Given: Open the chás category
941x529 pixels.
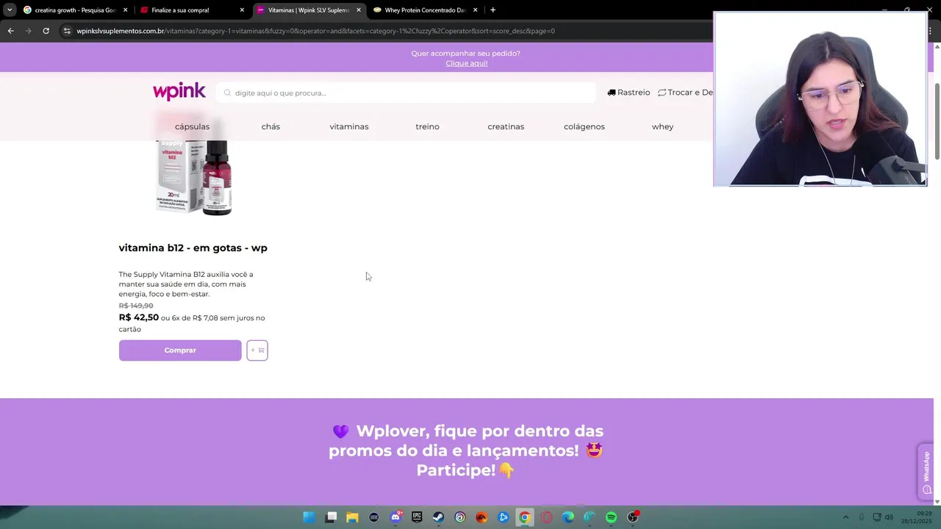Looking at the screenshot, I should (271, 126).
